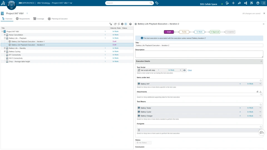Click the assignee user row icon
This screenshot has height=150, width=267.
[139, 130]
